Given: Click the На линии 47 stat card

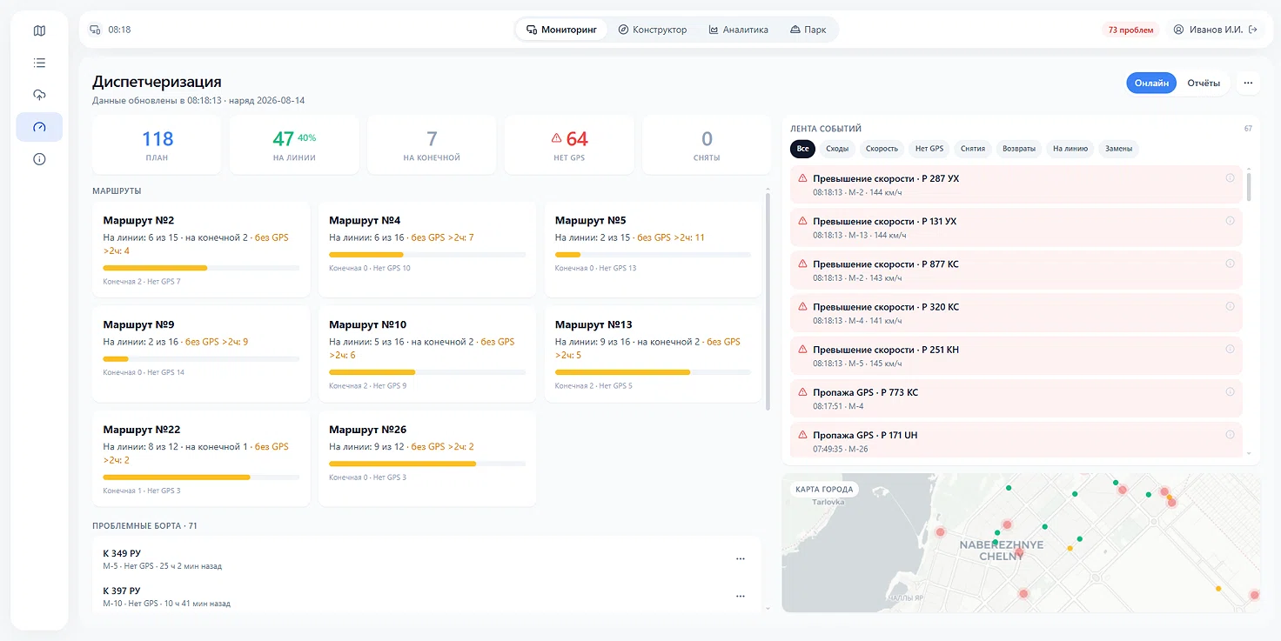Looking at the screenshot, I should tap(294, 145).
